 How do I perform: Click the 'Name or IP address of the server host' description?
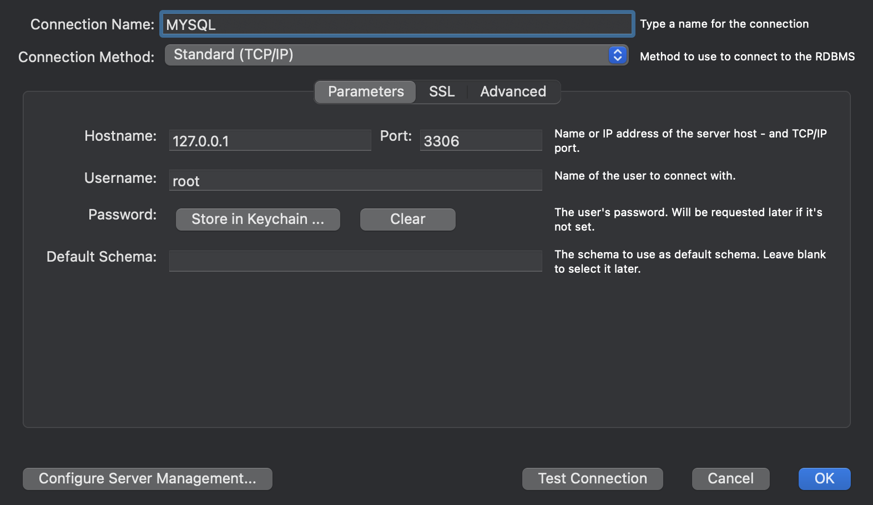pos(690,141)
